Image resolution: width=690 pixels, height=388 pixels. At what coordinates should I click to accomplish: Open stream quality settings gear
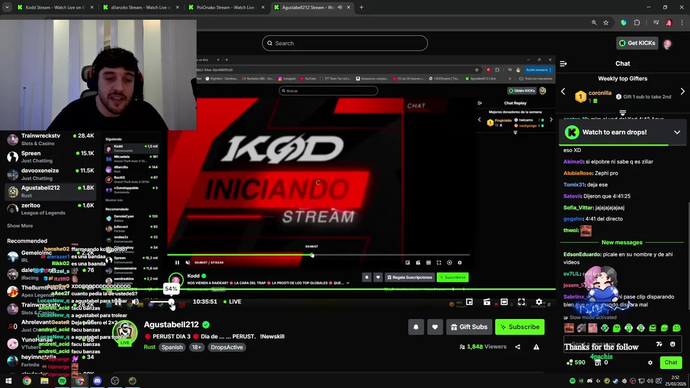[539, 302]
